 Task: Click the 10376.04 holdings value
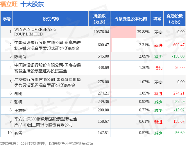tap(101, 32)
